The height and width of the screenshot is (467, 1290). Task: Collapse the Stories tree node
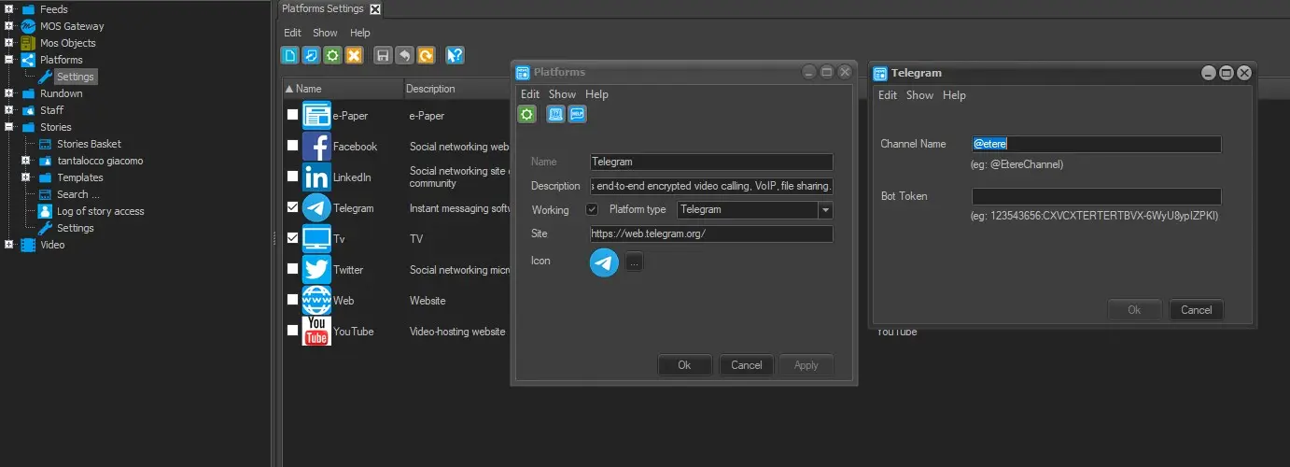9,127
